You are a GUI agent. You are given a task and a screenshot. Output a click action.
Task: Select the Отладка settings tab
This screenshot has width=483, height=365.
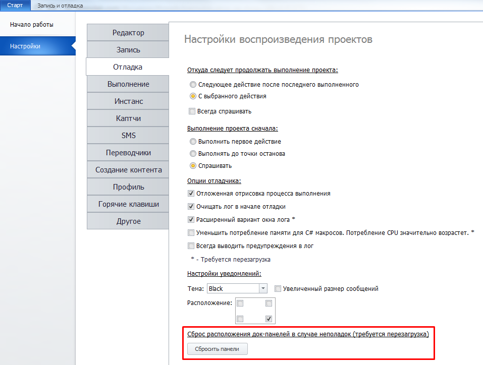tap(128, 67)
